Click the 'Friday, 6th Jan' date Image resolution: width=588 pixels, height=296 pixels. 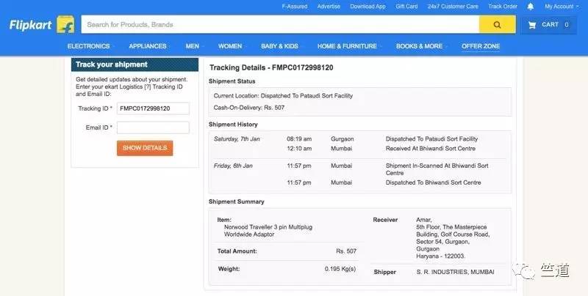coord(233,166)
